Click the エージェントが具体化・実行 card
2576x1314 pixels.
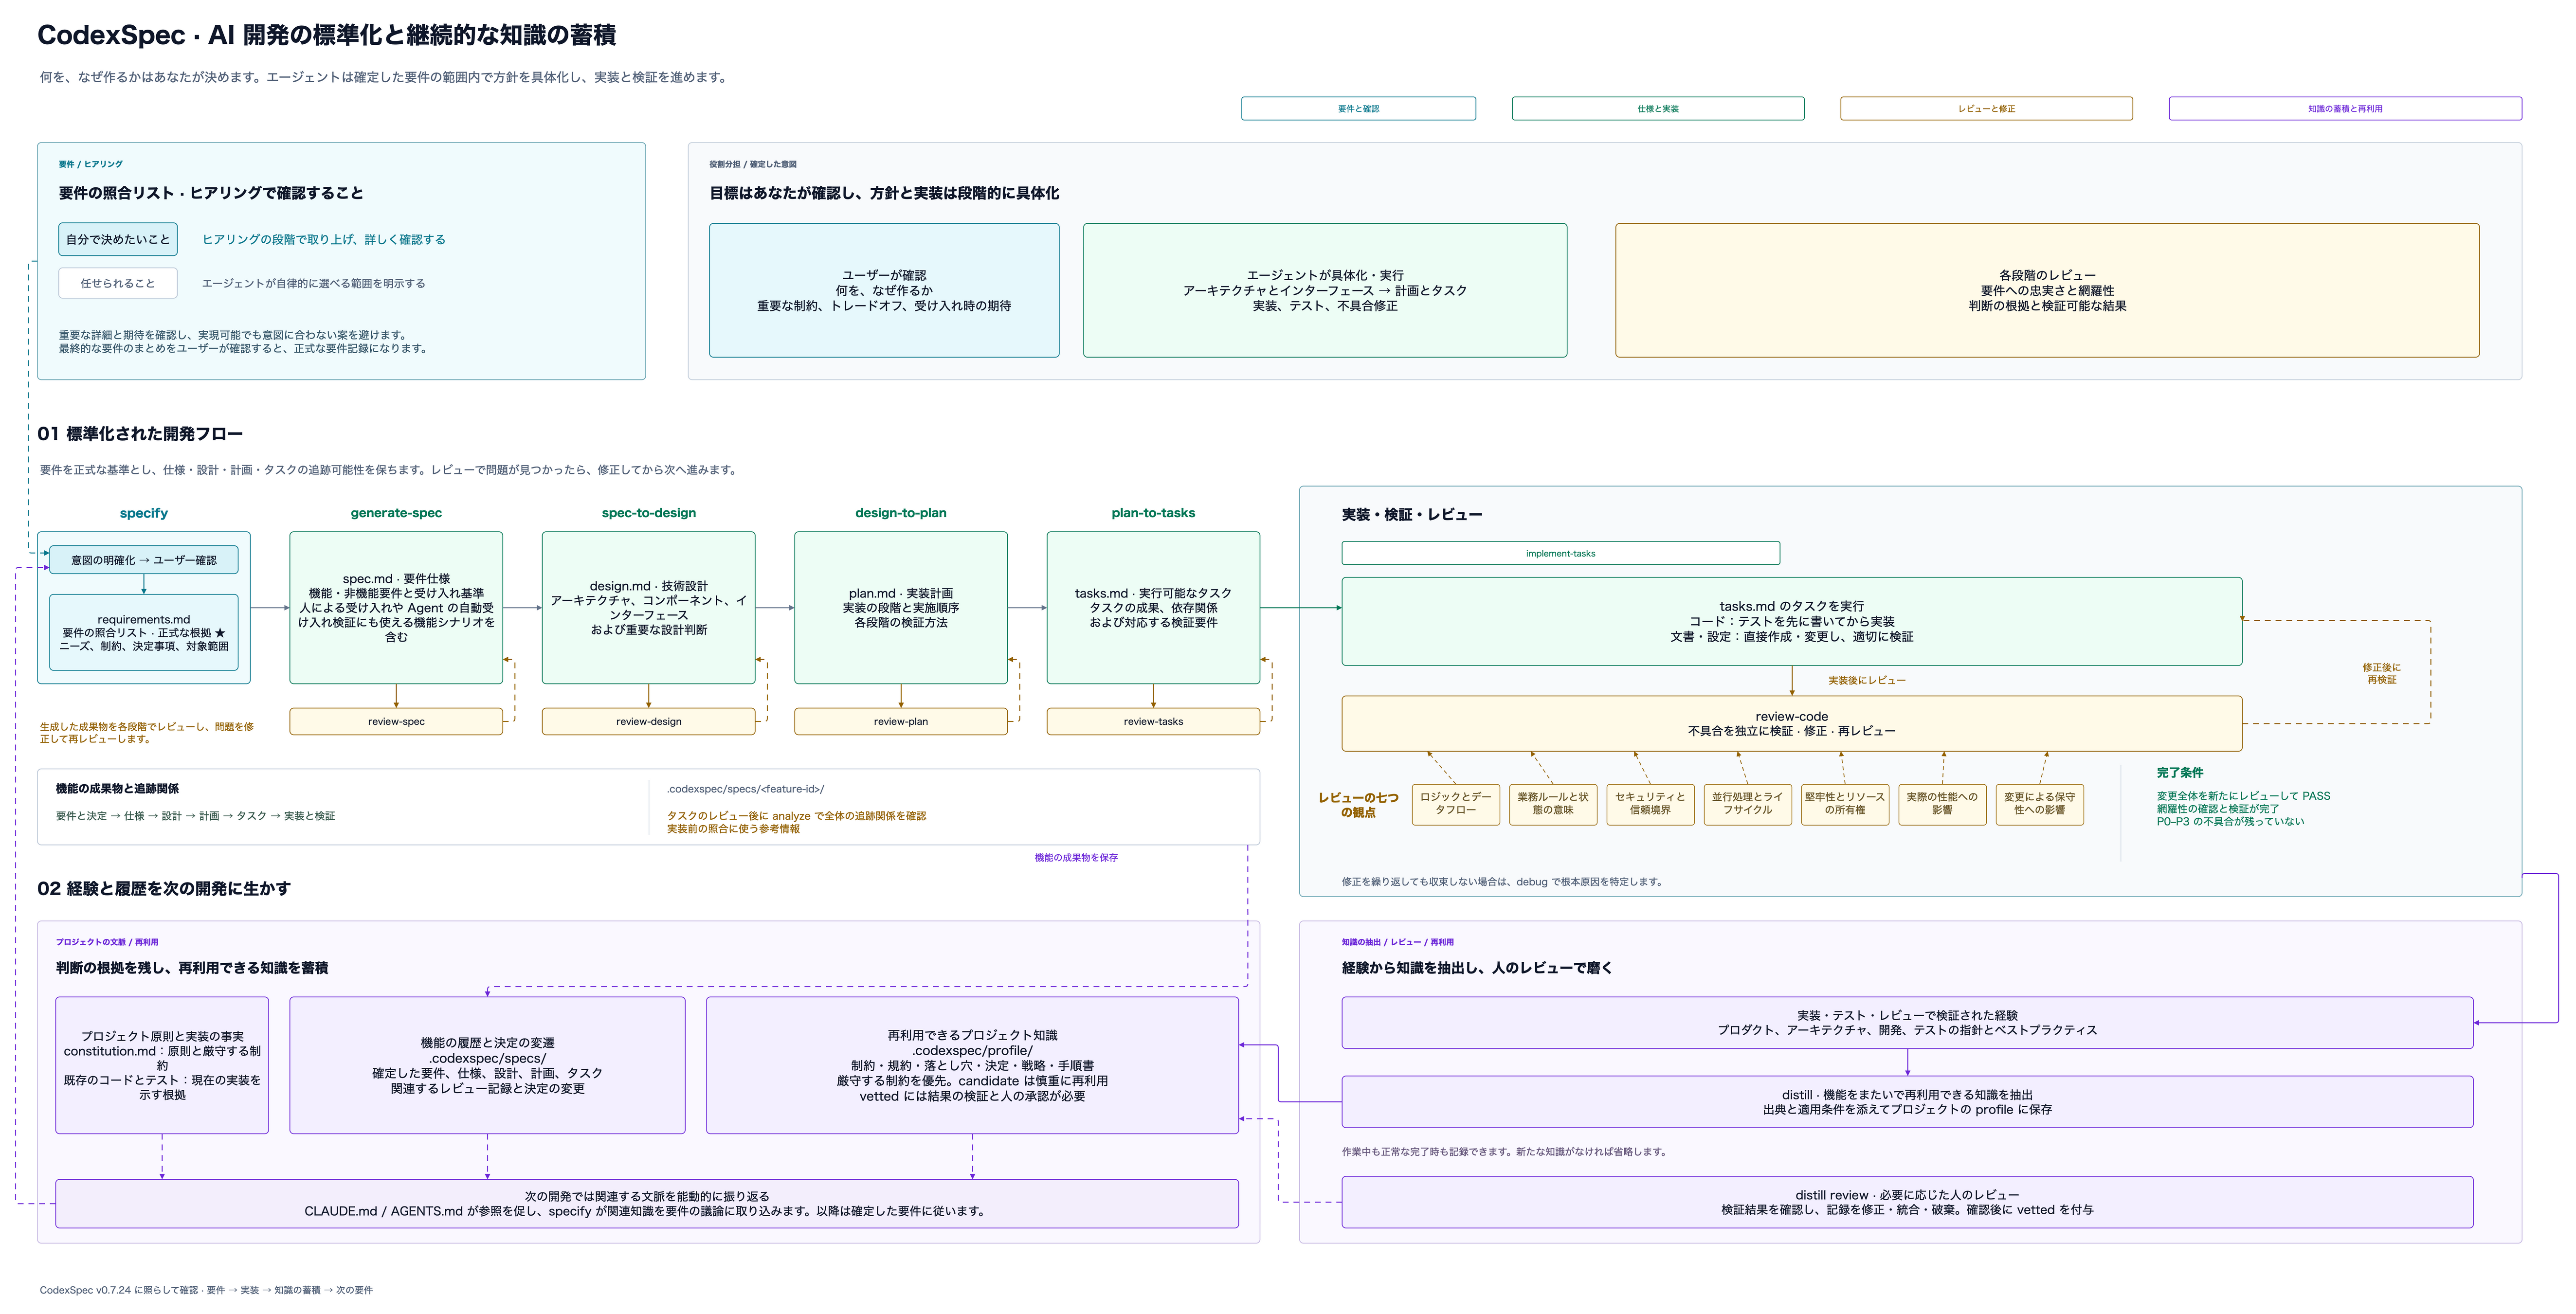(1325, 290)
